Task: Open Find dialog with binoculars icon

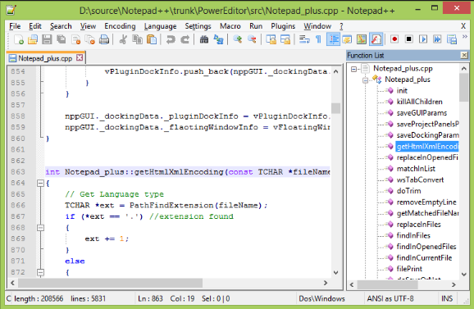Action: (204, 39)
